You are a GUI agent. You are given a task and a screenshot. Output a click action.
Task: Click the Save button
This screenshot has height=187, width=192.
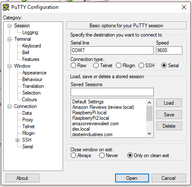point(169,115)
